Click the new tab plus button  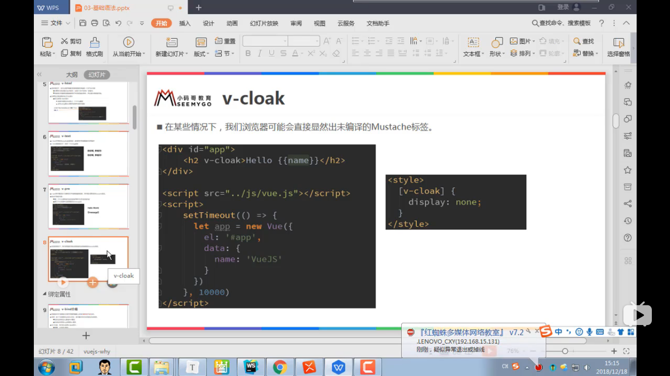198,7
